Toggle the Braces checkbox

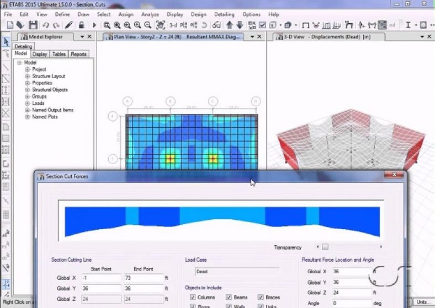(x=261, y=297)
